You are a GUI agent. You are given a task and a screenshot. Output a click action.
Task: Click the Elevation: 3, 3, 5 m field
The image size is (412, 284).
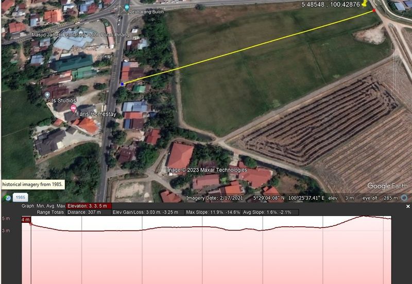click(89, 206)
